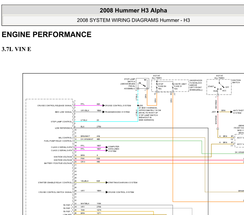Click the 'MIL CONTROL' label
The width and height of the screenshot is (244, 215).
65,138
